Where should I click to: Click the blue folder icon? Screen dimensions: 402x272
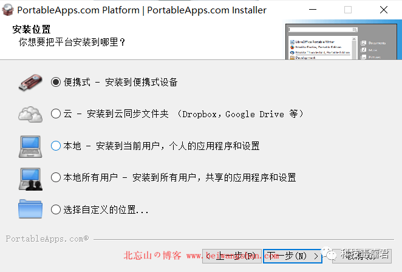[30, 209]
